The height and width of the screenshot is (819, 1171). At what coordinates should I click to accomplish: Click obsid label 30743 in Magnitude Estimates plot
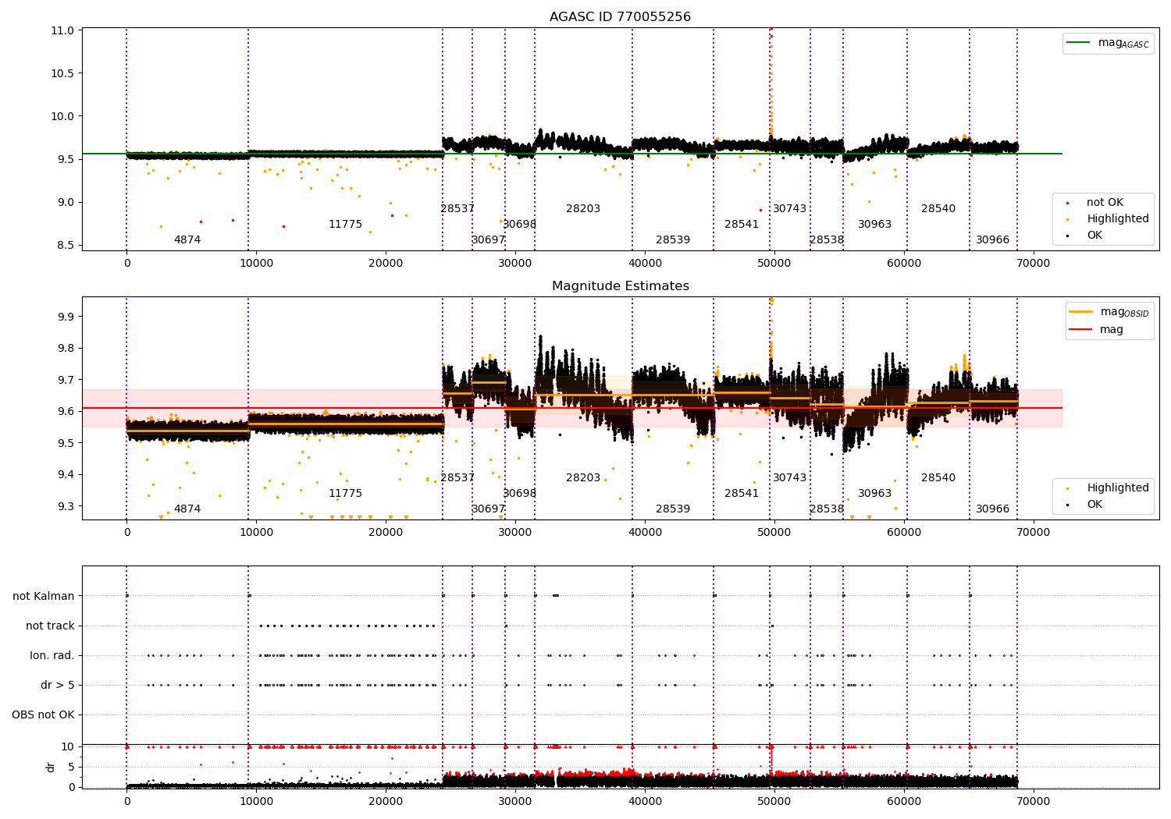tap(790, 478)
